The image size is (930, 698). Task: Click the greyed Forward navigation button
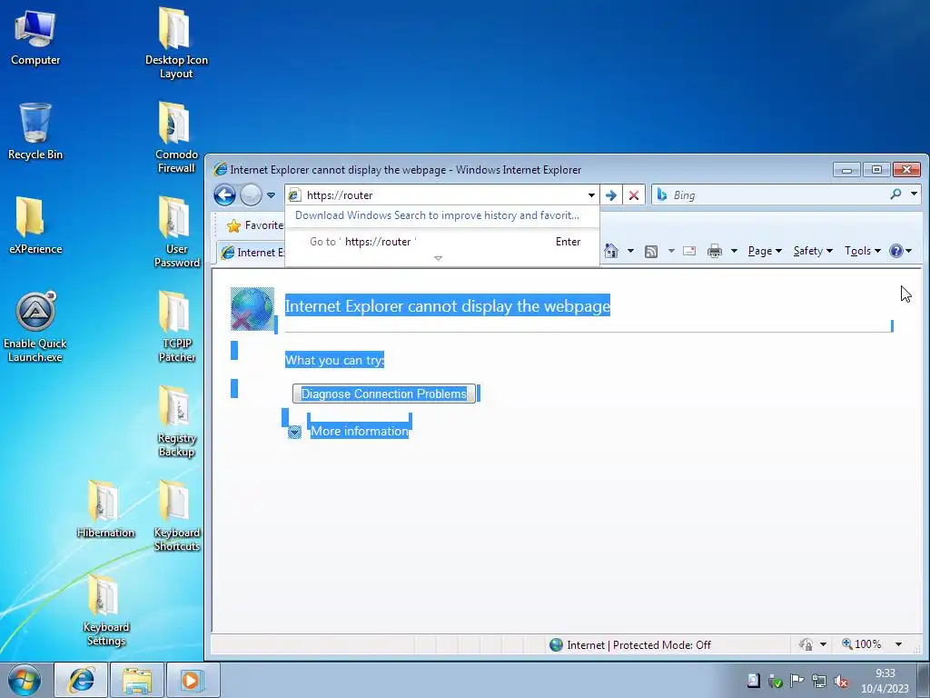pos(251,194)
